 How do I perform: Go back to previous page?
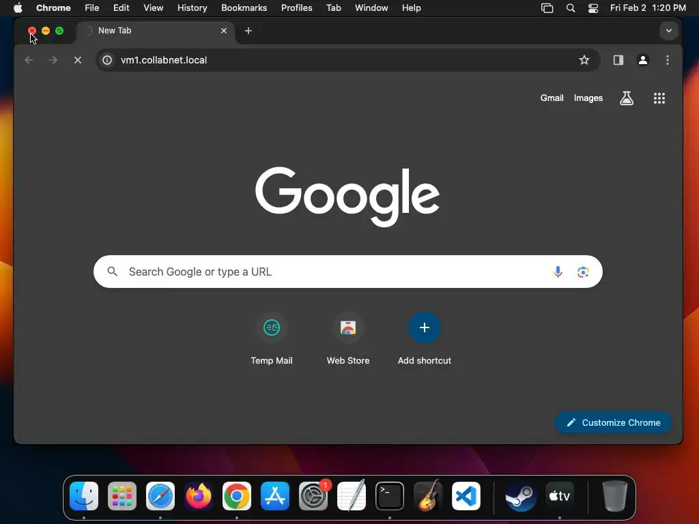[x=29, y=60]
